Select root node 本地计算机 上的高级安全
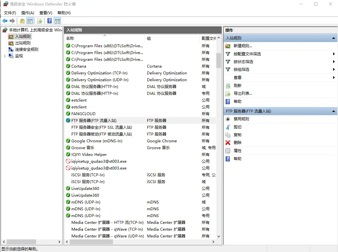The width and height of the screenshot is (338, 252). [36, 30]
